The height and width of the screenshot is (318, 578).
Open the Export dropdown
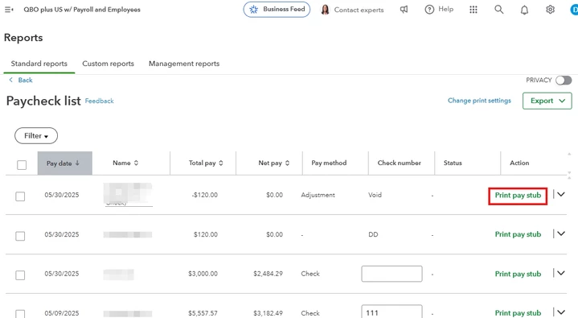coord(547,101)
